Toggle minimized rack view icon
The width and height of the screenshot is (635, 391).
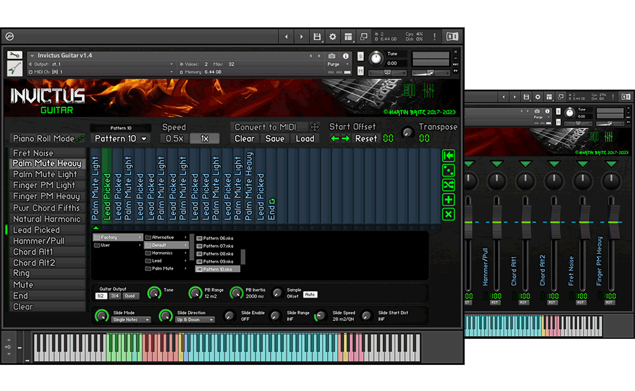pyautogui.click(x=364, y=37)
